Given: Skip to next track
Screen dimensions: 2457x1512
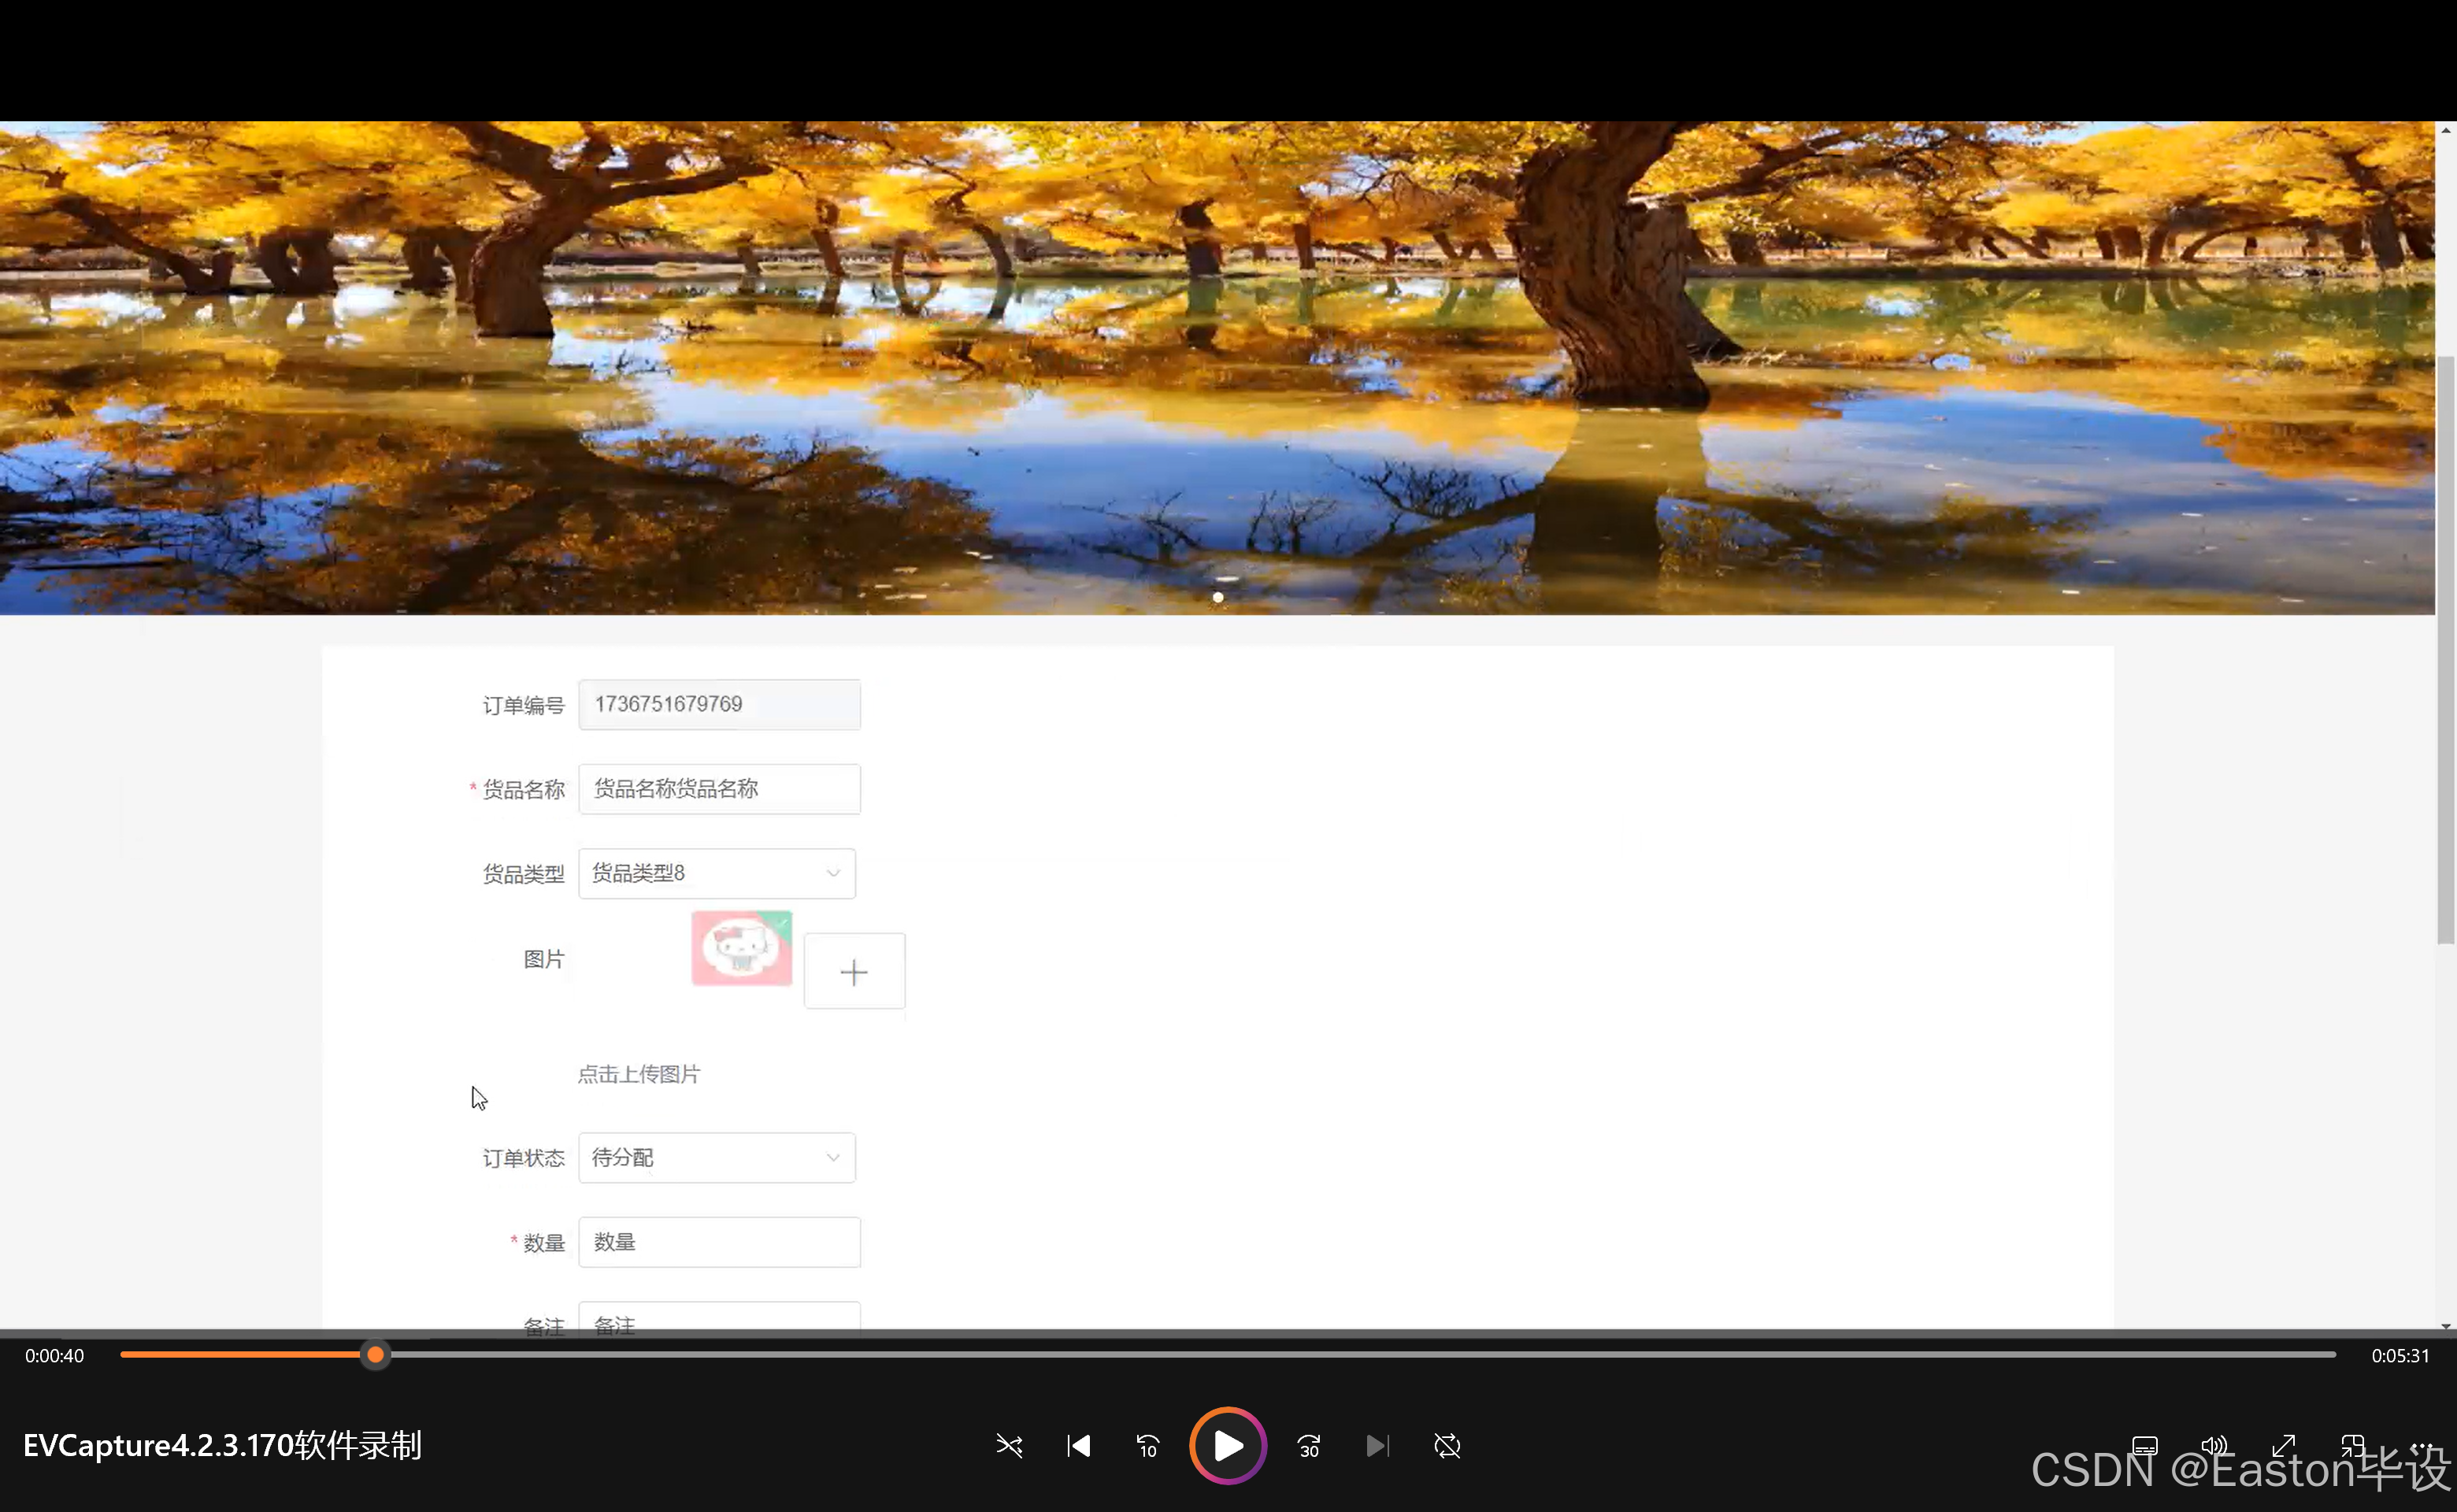Looking at the screenshot, I should 1377,1446.
